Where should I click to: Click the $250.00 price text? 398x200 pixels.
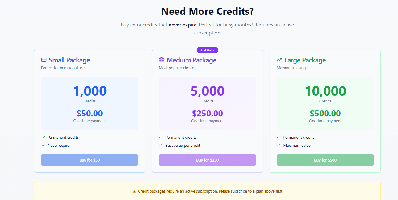point(207,114)
